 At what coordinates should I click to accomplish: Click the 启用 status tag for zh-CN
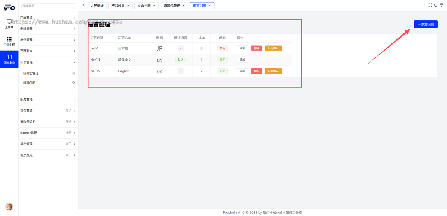[222, 59]
